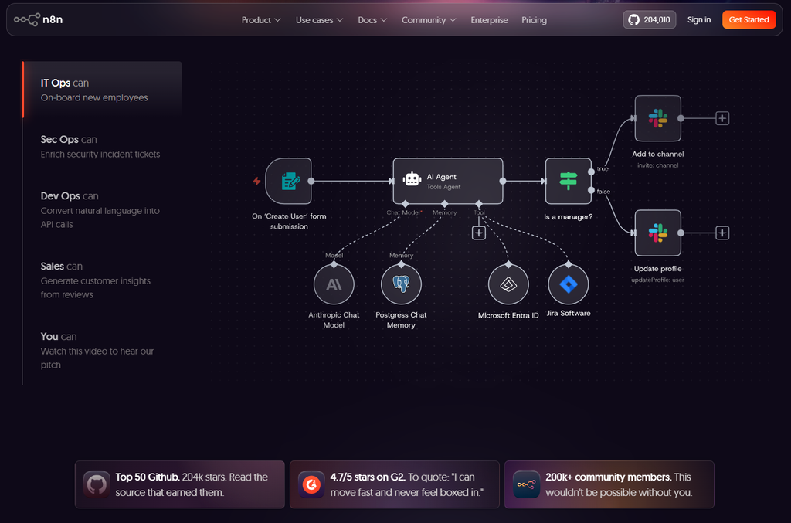Select the Dev Ops use case tab

click(103, 209)
